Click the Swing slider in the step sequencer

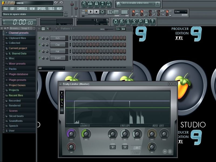click(109, 29)
